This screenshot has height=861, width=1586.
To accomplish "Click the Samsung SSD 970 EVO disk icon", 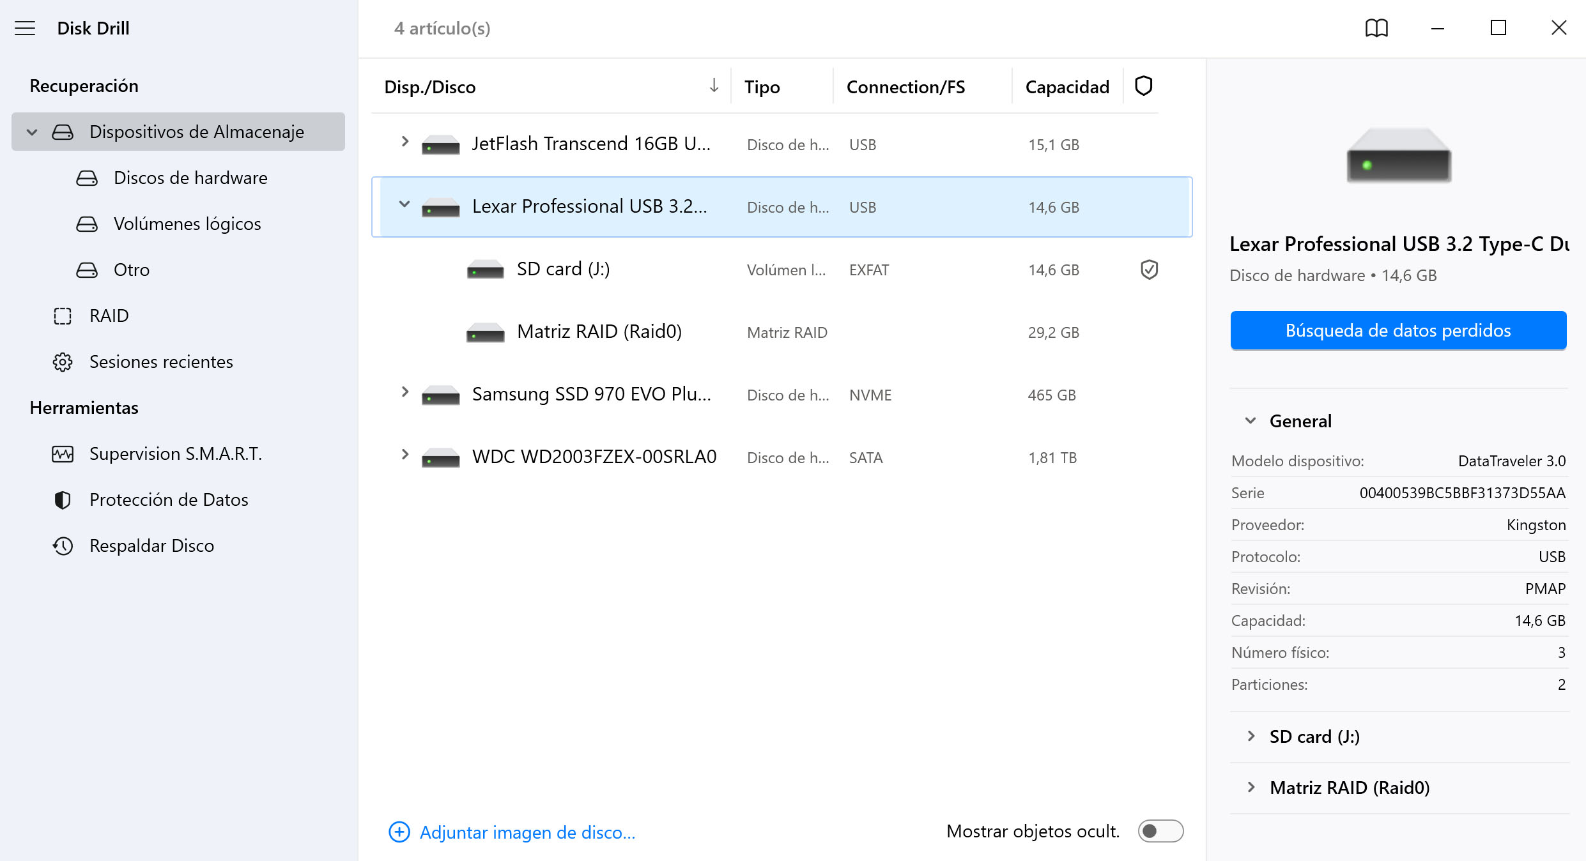I will (x=441, y=395).
